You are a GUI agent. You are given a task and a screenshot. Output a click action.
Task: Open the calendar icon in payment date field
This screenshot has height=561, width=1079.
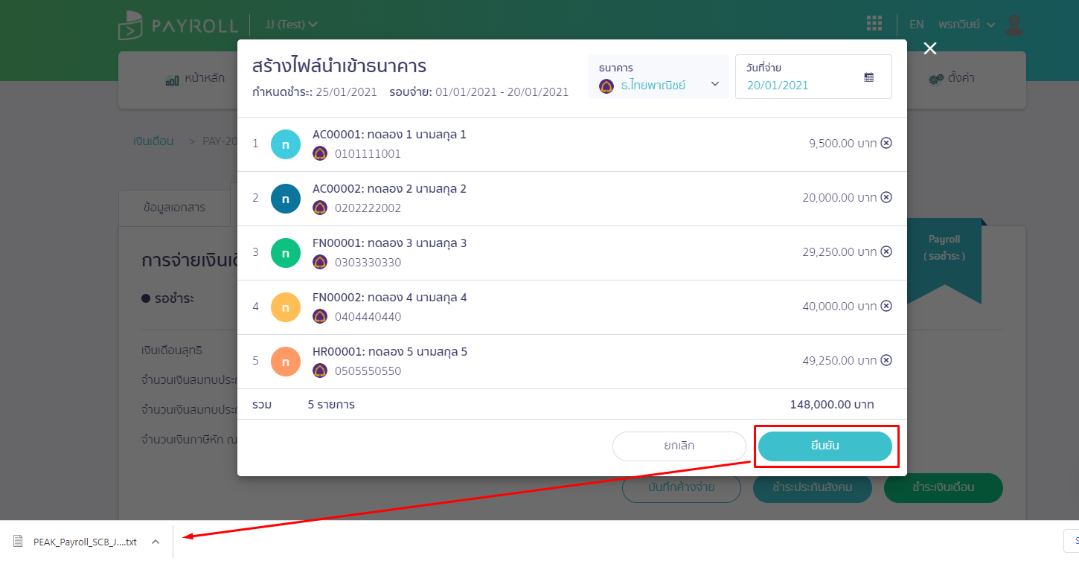tap(868, 77)
